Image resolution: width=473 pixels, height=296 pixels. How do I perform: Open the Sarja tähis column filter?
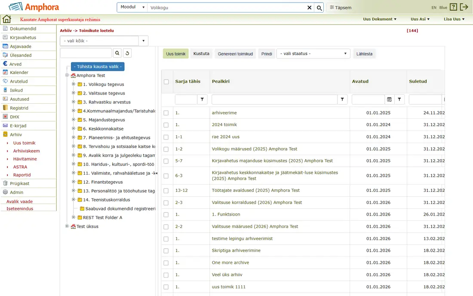[202, 99]
